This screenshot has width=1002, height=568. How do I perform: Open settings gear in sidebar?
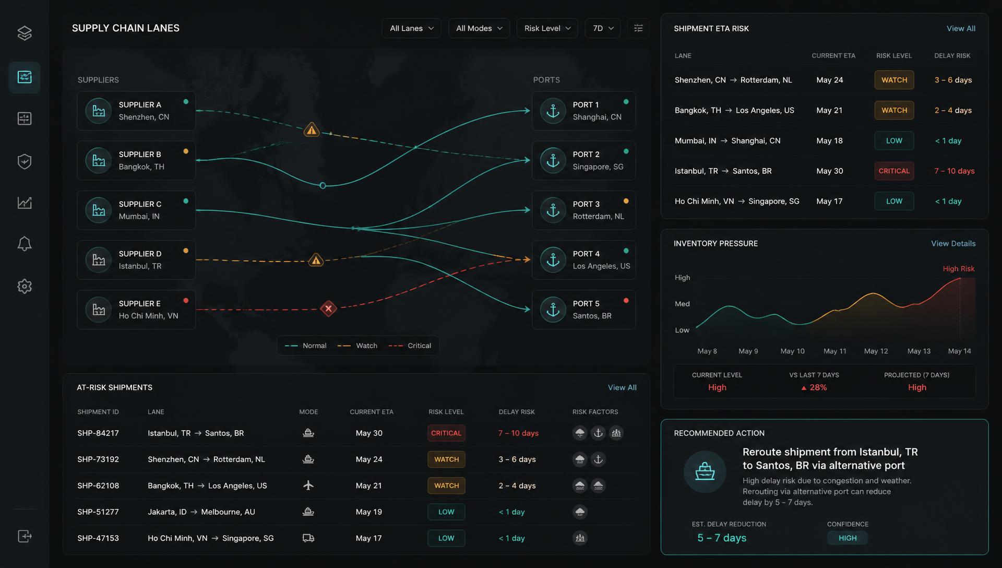click(x=25, y=286)
